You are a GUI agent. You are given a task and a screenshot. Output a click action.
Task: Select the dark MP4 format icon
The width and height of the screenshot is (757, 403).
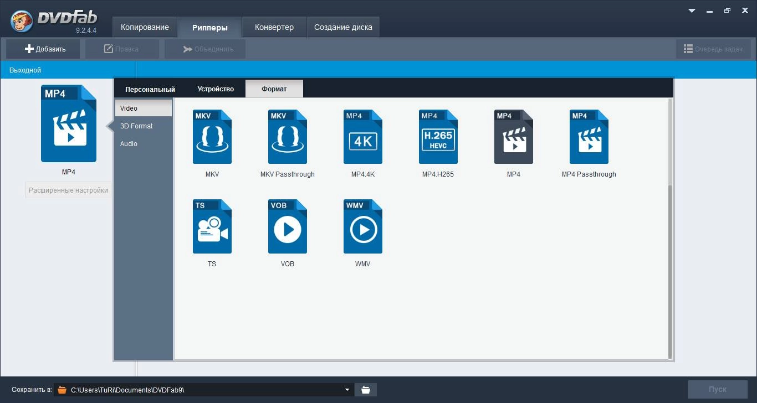coord(514,137)
